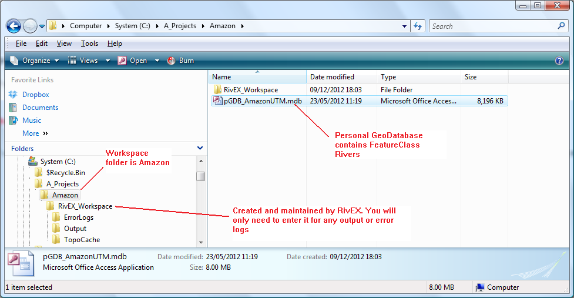Click the Access file icon of pGDB_AmazonUTM.mdb
The height and width of the screenshot is (298, 574).
point(218,101)
